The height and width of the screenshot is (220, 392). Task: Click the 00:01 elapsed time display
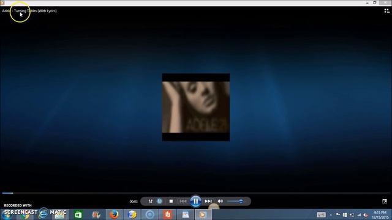[134, 202]
